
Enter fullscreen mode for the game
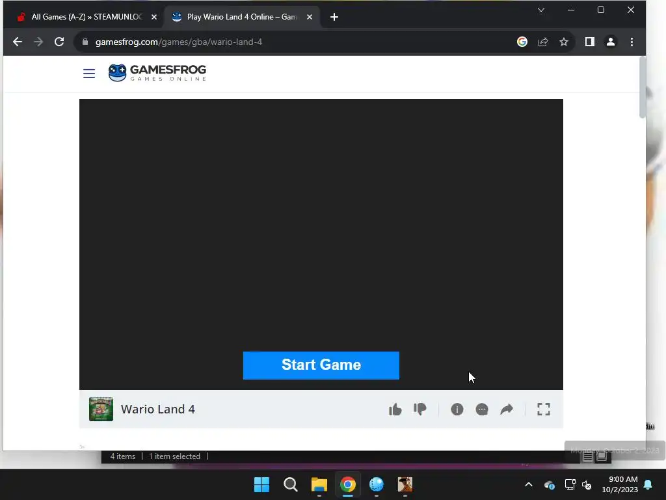[544, 409]
